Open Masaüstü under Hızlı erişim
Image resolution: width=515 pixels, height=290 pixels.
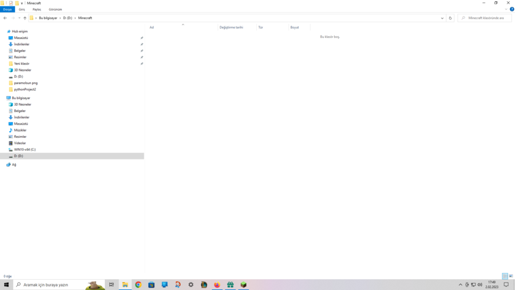pos(21,38)
